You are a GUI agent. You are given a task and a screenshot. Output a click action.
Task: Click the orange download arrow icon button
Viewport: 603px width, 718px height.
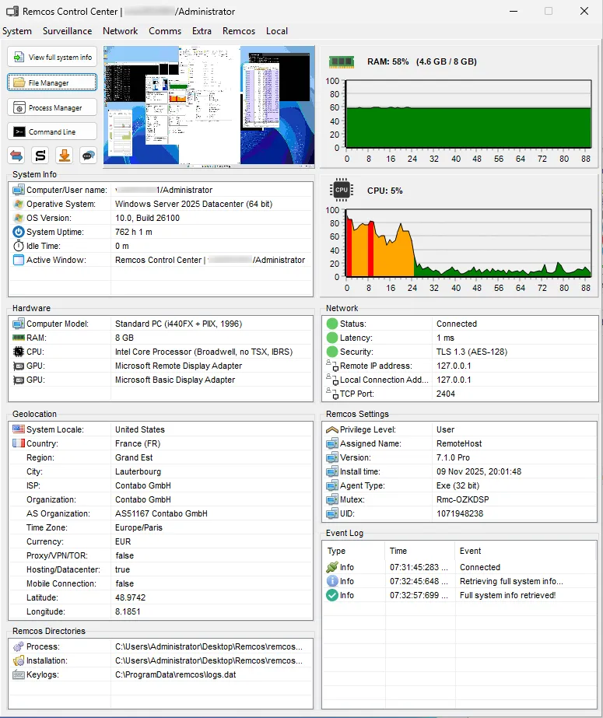point(65,156)
